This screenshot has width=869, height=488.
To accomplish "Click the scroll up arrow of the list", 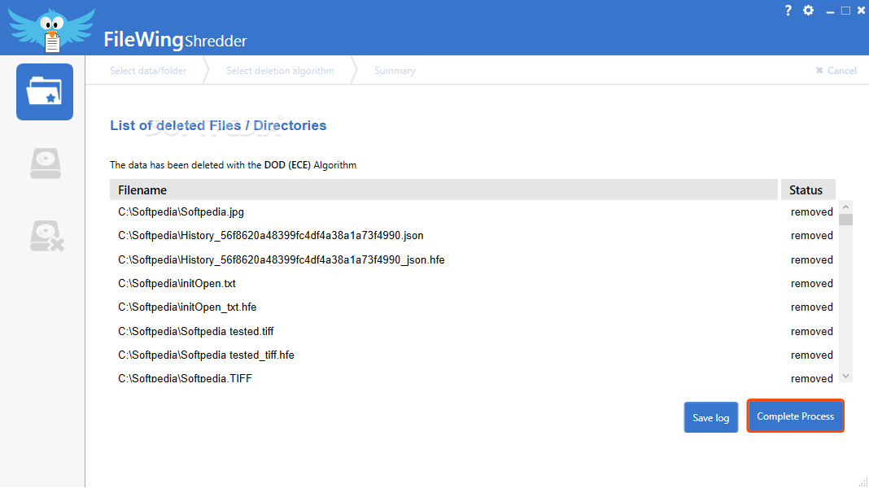I will pyautogui.click(x=845, y=207).
